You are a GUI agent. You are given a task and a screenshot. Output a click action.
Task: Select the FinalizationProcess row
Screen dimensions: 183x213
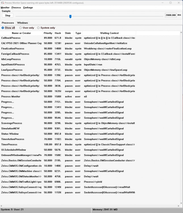[68, 49]
